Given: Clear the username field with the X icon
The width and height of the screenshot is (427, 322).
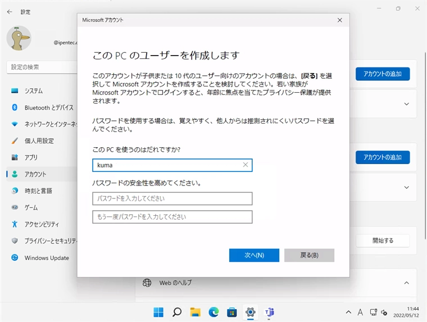Looking at the screenshot, I should (246, 165).
